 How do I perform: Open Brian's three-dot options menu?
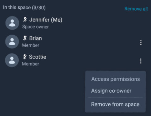(x=141, y=43)
